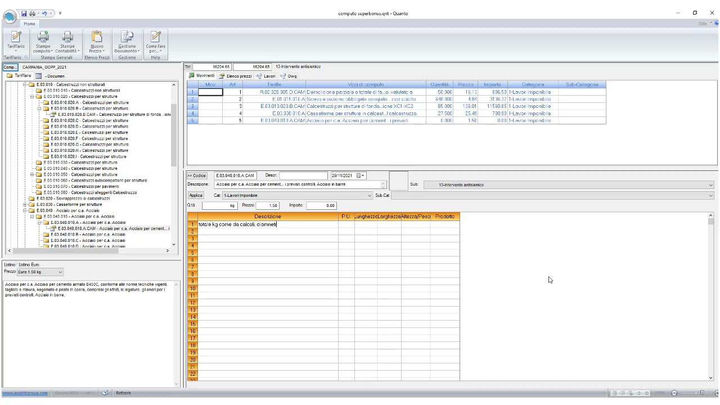Screen dimensions: 720x405
Task: Click the Print icon in quick access toolbar
Action: click(33, 13)
